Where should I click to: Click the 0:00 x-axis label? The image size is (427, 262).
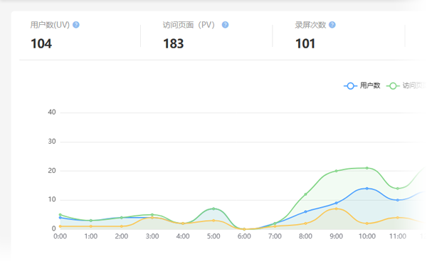pyautogui.click(x=60, y=236)
